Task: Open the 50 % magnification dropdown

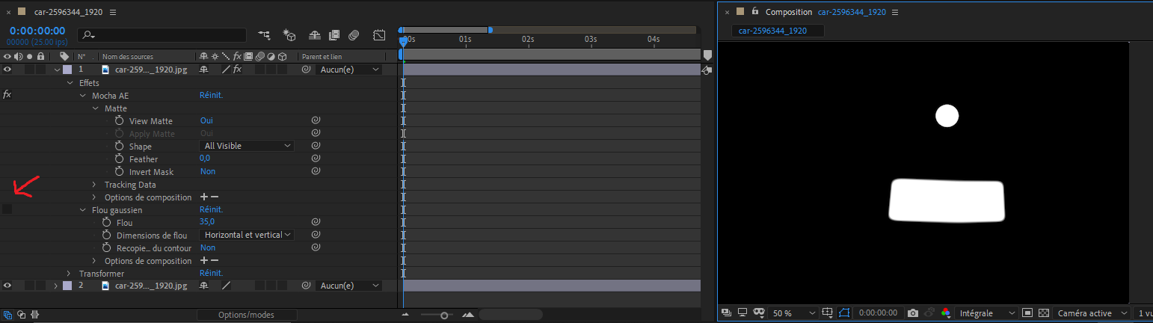Action: pos(793,313)
